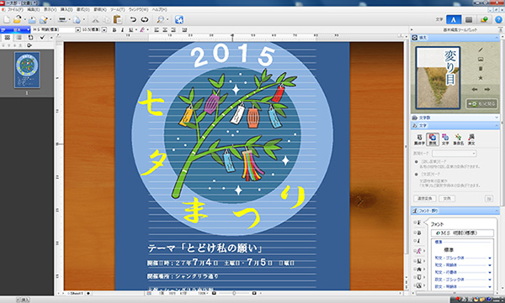Click the magnifying glass zoom icon
This screenshot has height=303, width=505.
[x=160, y=19]
